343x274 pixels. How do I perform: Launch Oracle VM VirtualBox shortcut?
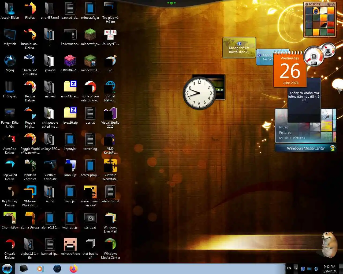click(x=30, y=65)
